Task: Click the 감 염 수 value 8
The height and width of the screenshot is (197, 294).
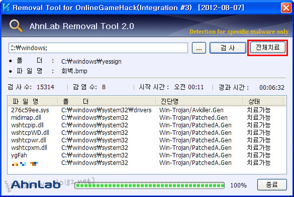Action: (104, 87)
